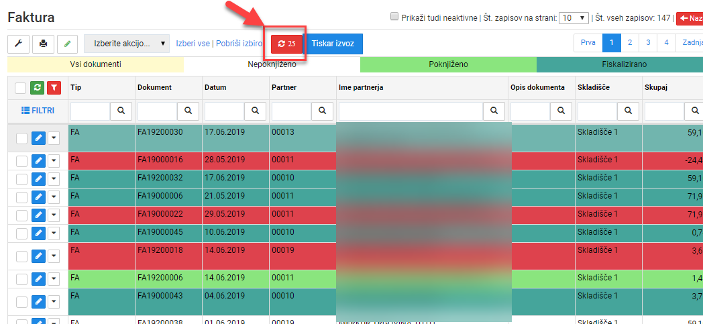
Task: Check the row FA19200032 checkbox
Action: coord(21,179)
